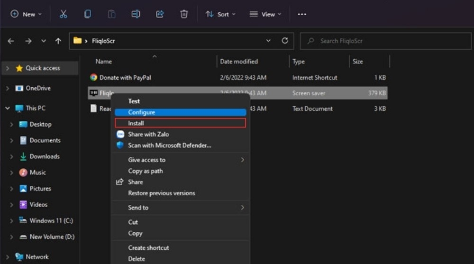Collapse the This PC tree node
Image resolution: width=474 pixels, height=264 pixels.
pos(8,108)
